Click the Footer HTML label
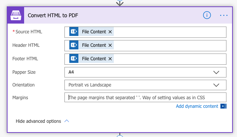Viewport: 237px width, 137px height. point(25,59)
